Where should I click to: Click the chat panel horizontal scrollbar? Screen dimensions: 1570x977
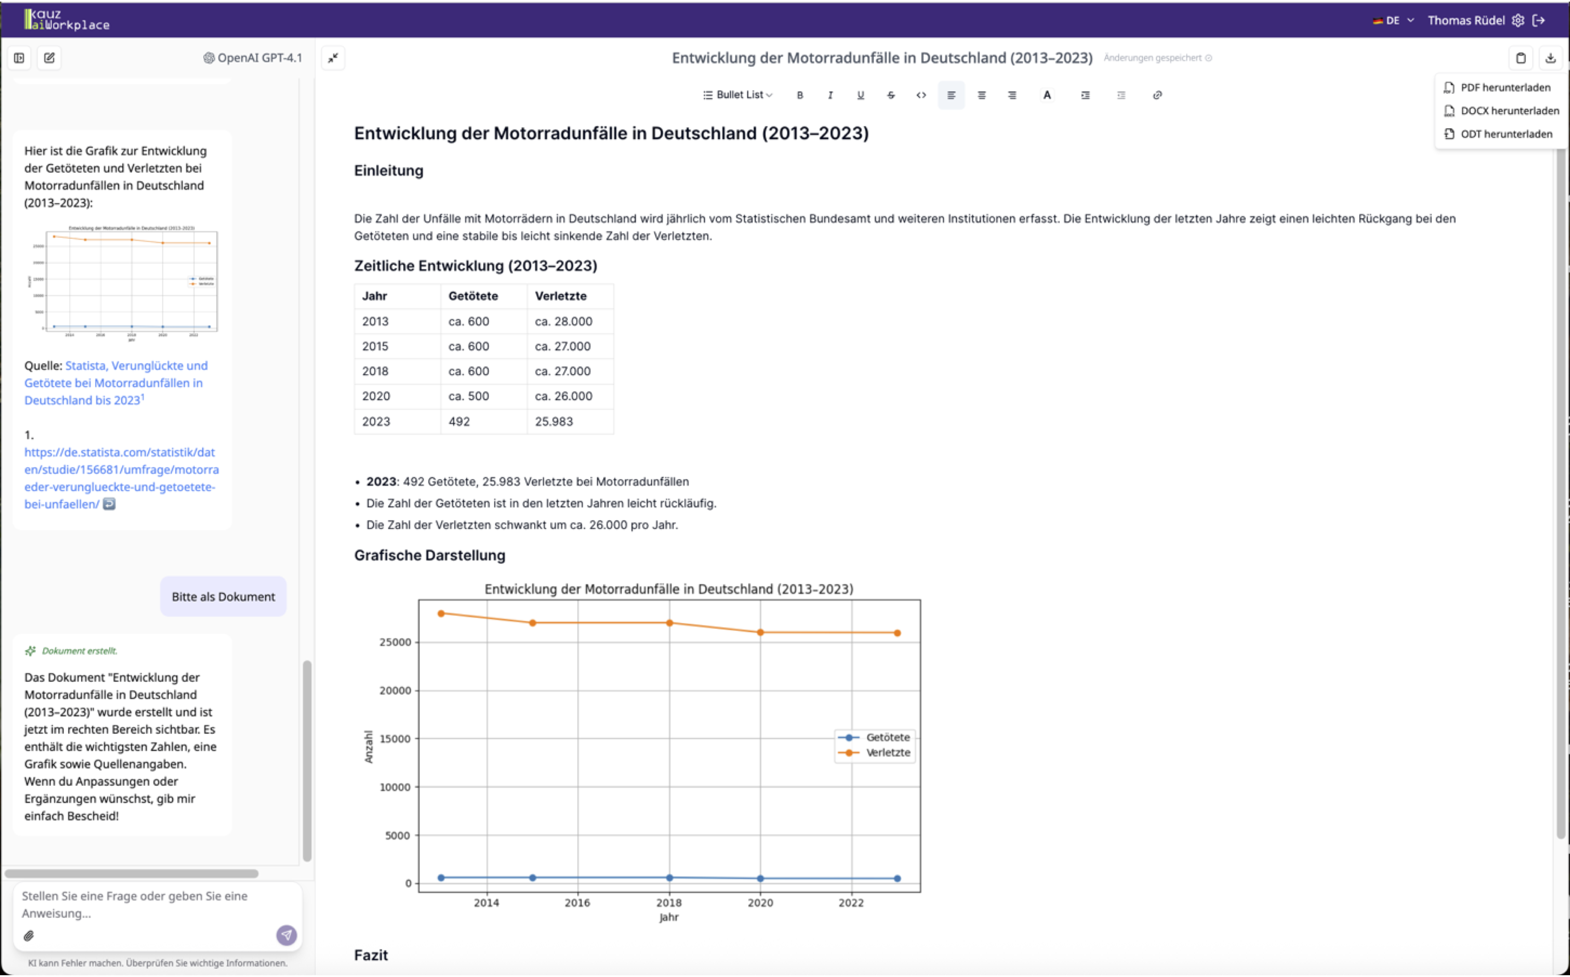click(x=132, y=874)
